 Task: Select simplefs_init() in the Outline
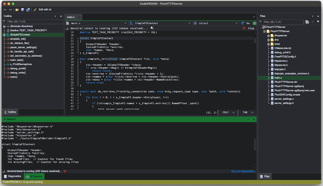pyautogui.click(x=18, y=39)
